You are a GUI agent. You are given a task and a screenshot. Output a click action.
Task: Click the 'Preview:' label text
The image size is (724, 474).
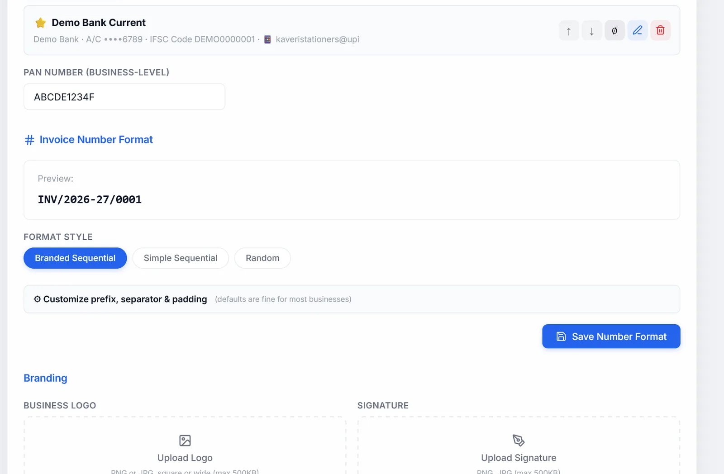click(55, 179)
